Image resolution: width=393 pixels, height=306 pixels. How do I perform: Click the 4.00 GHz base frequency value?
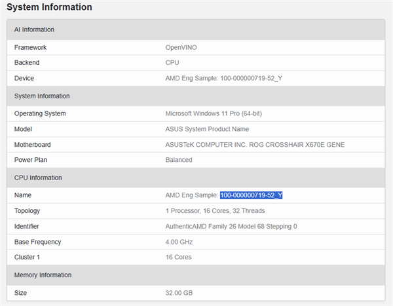coord(179,242)
